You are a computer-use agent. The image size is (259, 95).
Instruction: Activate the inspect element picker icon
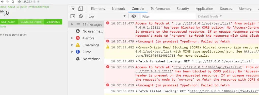[x=73, y=9]
